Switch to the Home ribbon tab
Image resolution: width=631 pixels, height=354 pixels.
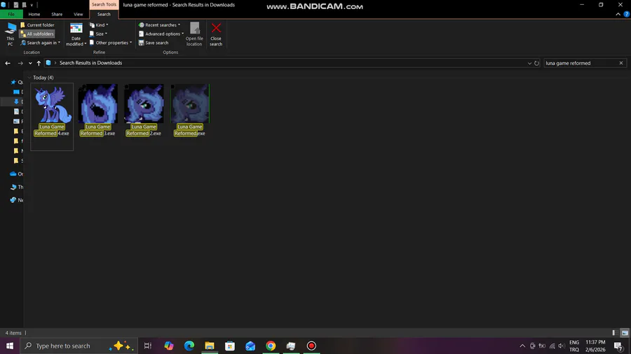[34, 14]
